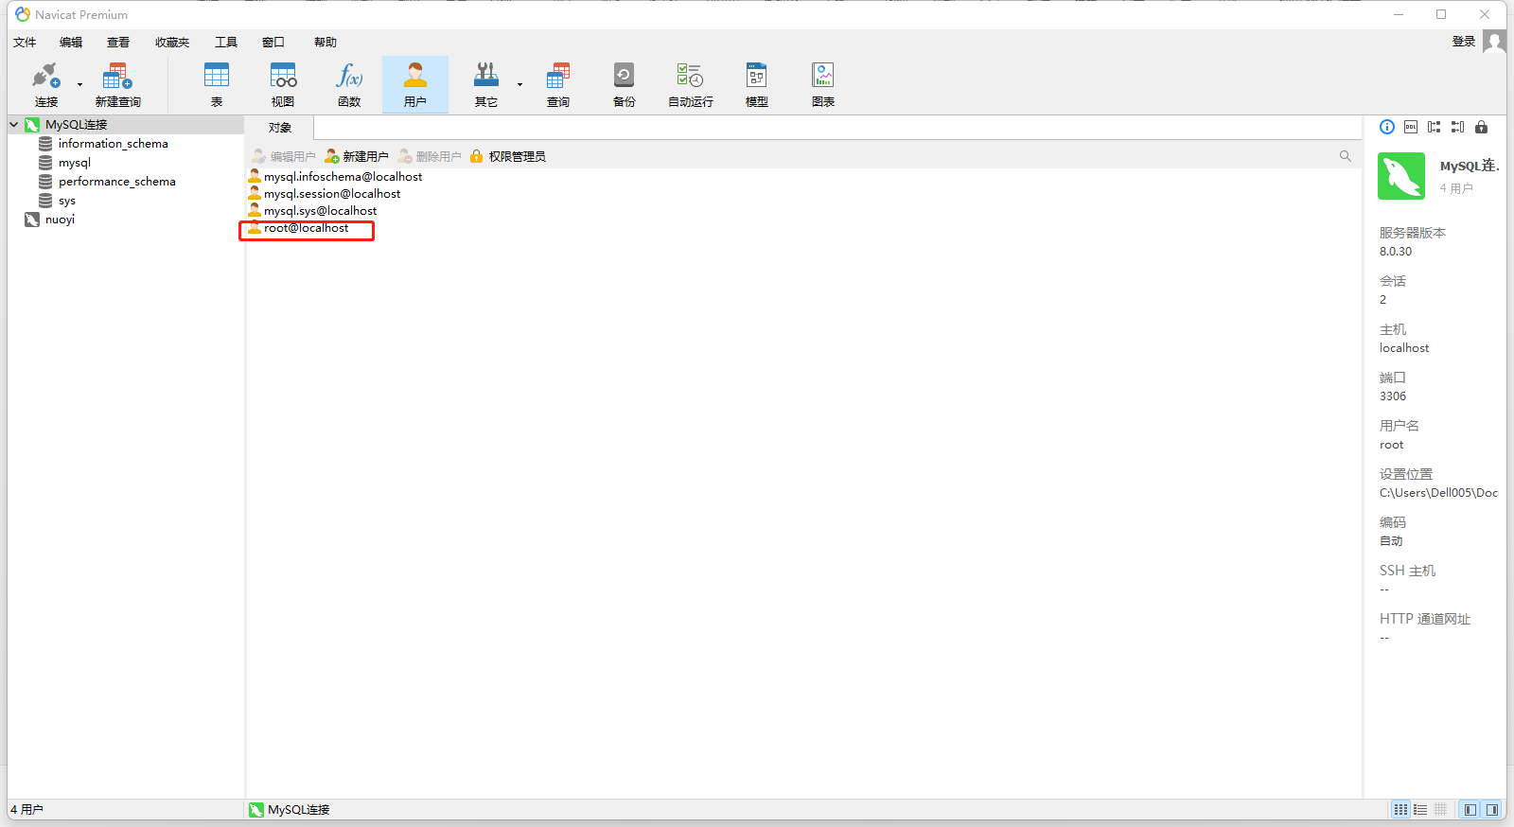This screenshot has height=827, width=1514.
Task: Expand the 连接 dropdown arrow
Action: click(79, 84)
